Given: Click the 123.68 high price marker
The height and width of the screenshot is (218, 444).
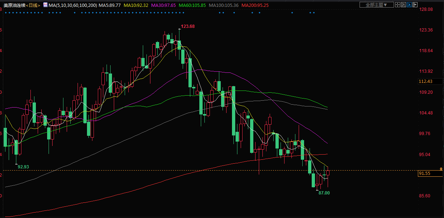Looking at the screenshot, I should (x=188, y=26).
